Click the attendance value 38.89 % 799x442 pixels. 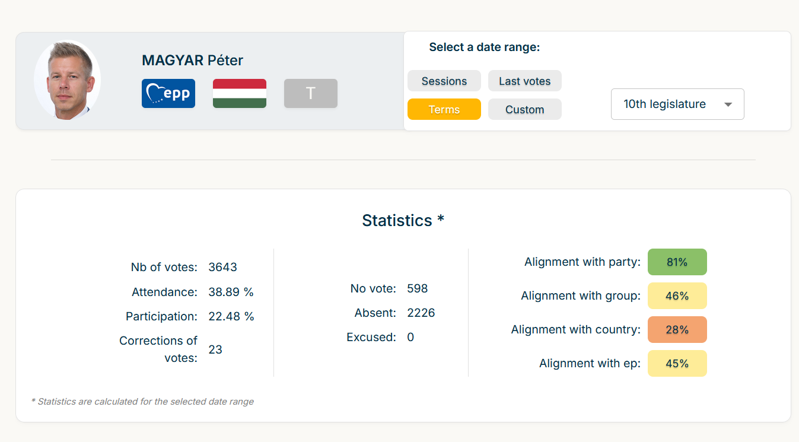[231, 292]
